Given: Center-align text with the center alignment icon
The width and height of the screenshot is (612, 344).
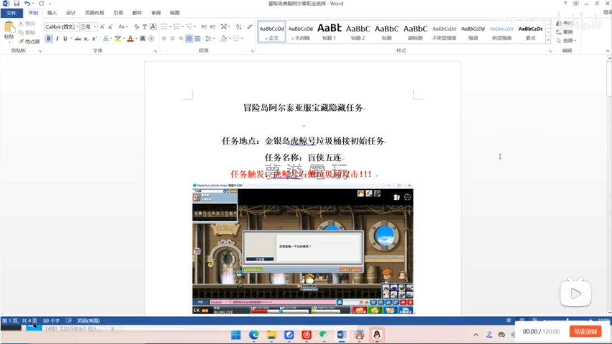Looking at the screenshot, I should point(172,39).
